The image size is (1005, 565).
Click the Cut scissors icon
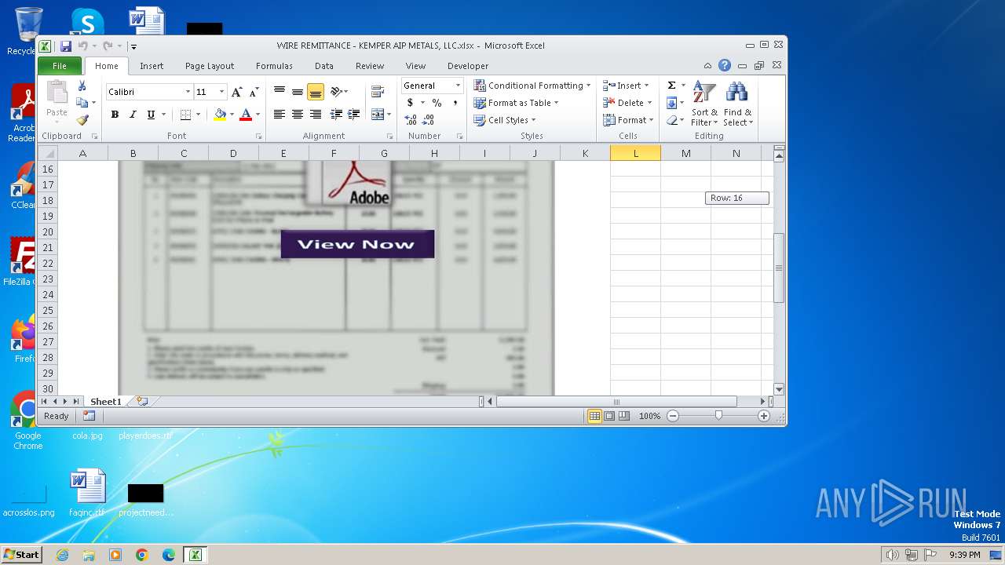click(82, 86)
